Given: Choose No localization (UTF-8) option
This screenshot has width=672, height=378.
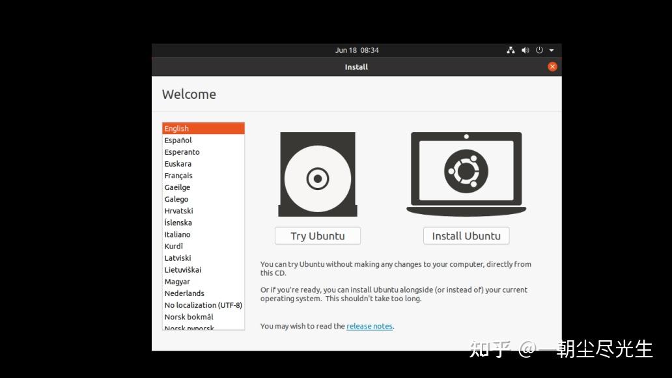Looking at the screenshot, I should coord(203,304).
